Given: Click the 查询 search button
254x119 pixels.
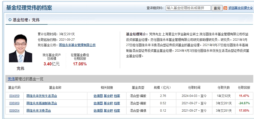Looking at the screenshot, I should [x=217, y=8].
